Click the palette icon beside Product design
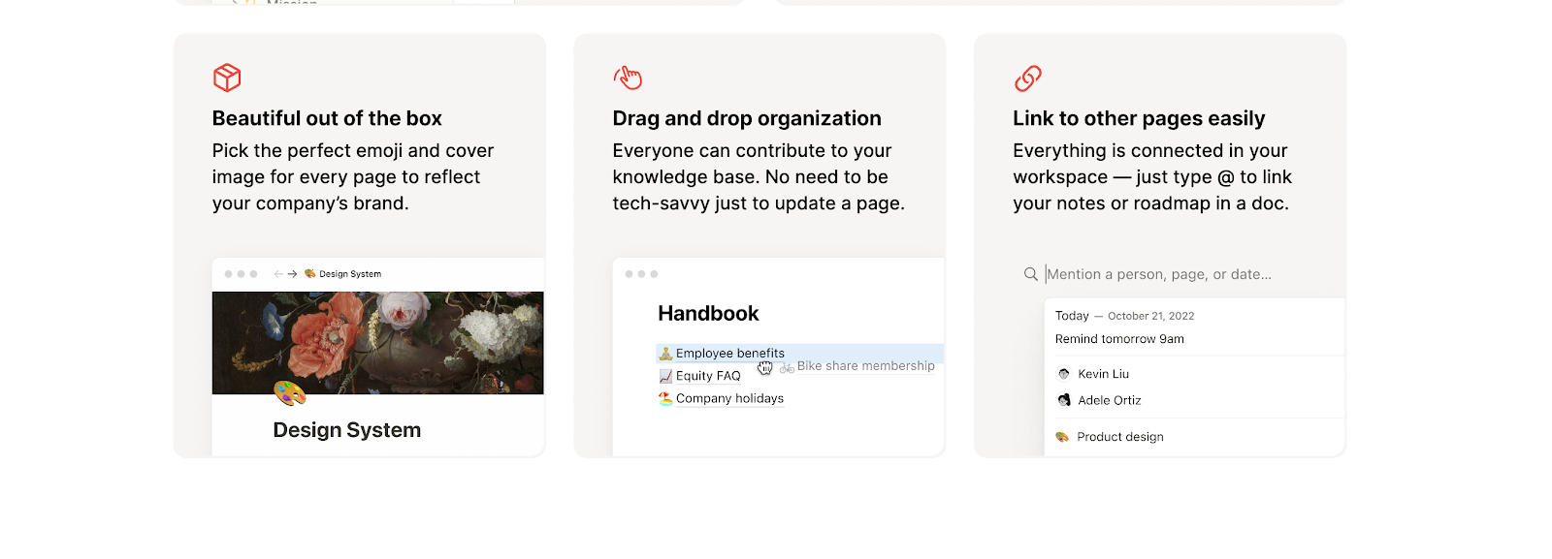 (1062, 437)
